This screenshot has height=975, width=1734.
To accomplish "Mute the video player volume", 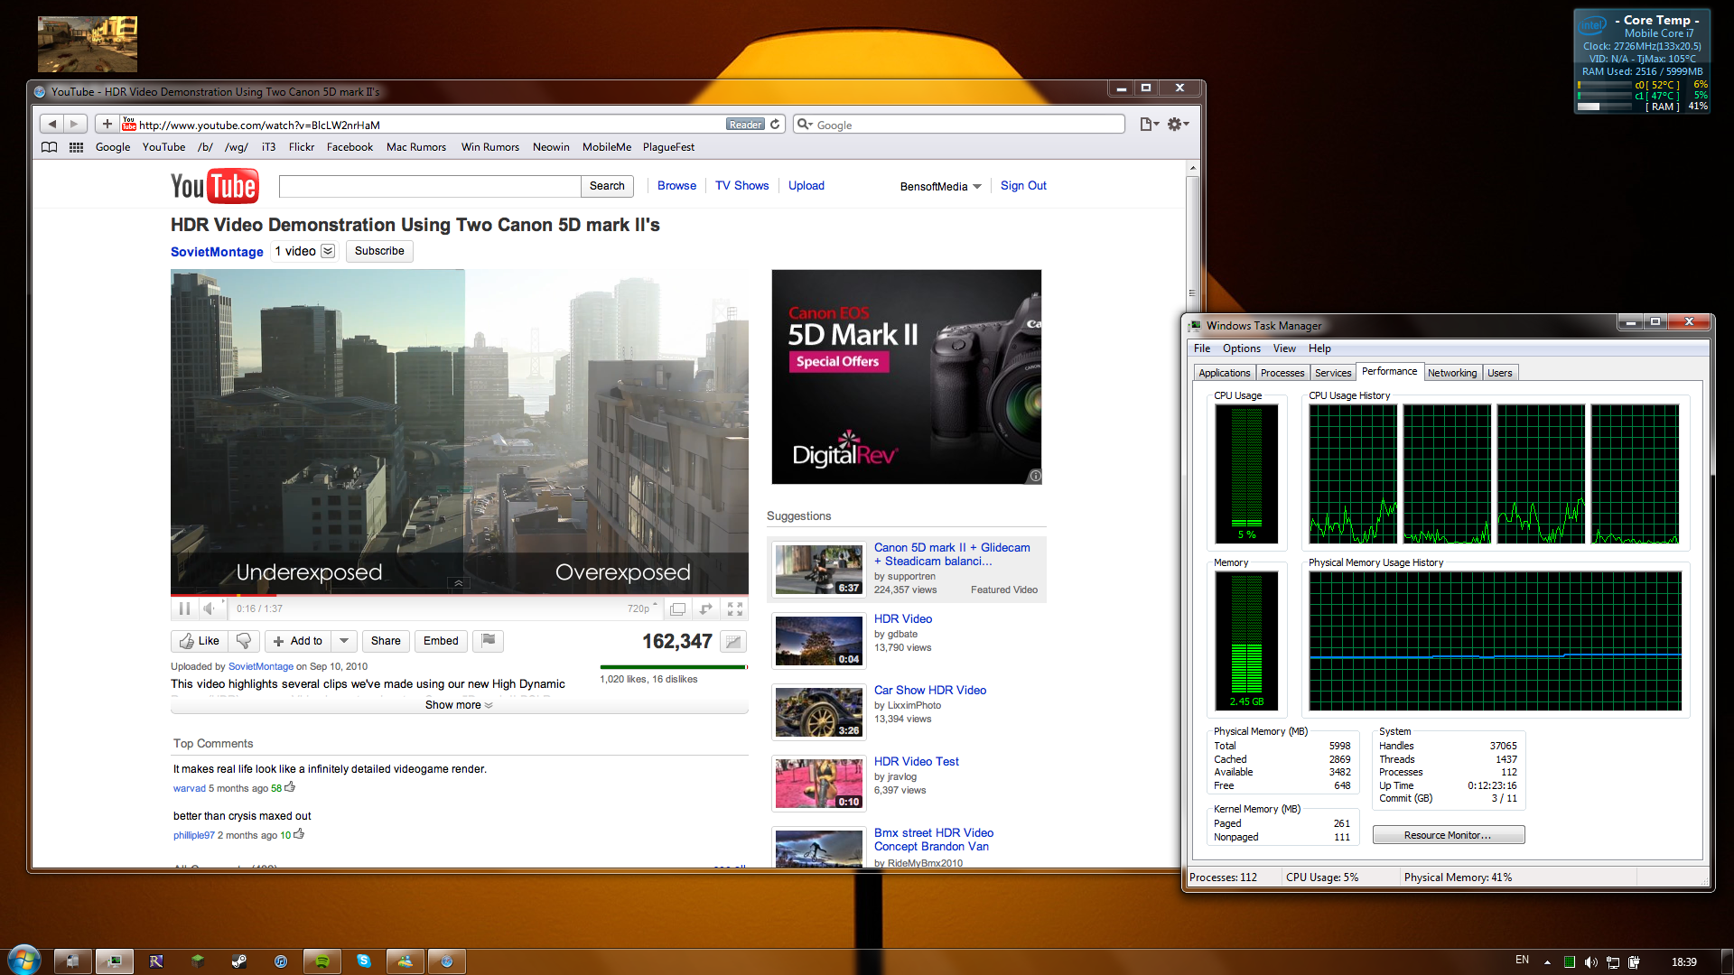I will (210, 608).
